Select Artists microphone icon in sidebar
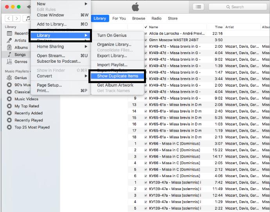The width and height of the screenshot is (270, 212). tap(9, 40)
